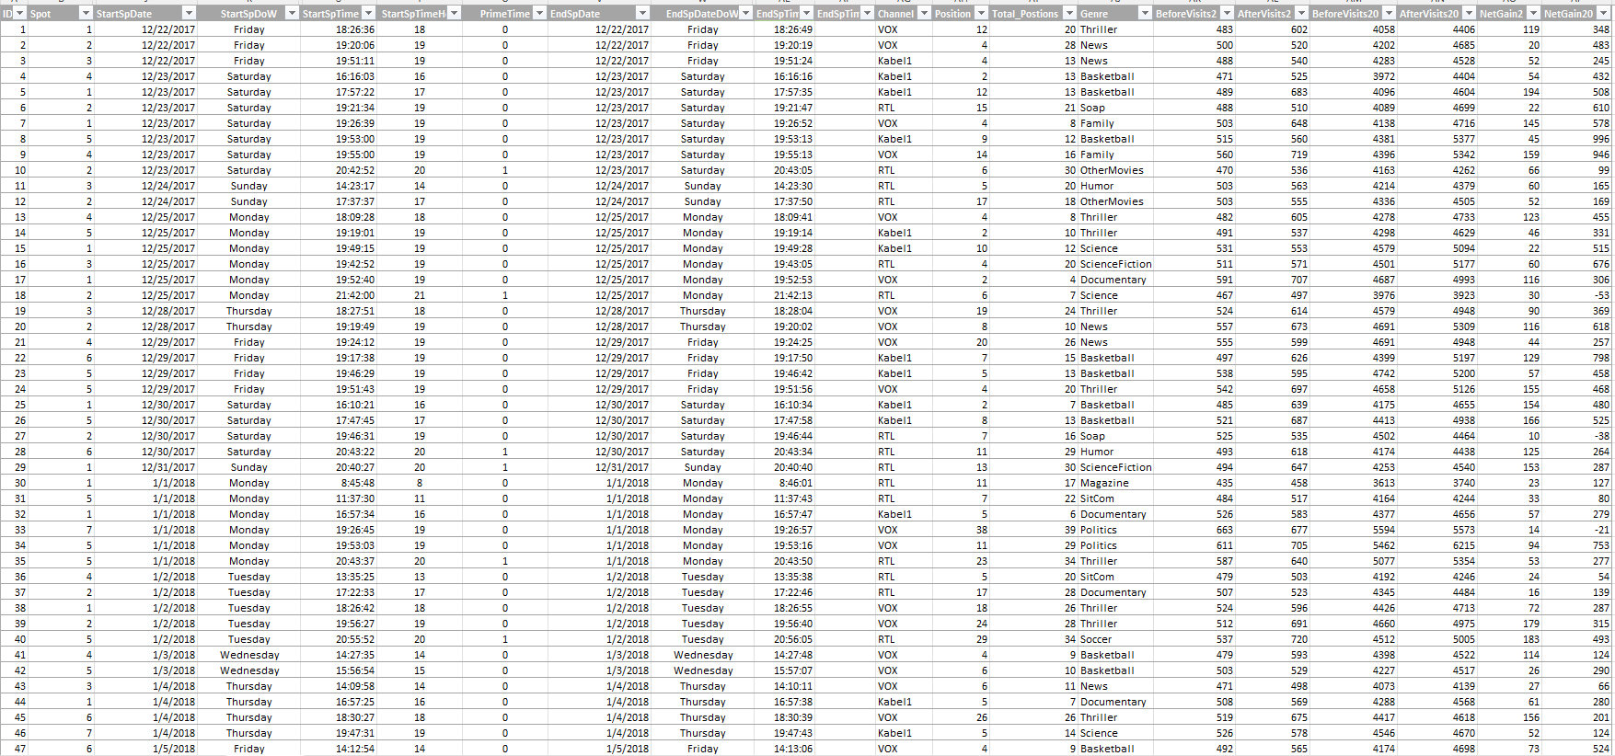This screenshot has width=1615, height=756.
Task: Select the StartSpDate cell 12/31/2017
Action: 145,467
